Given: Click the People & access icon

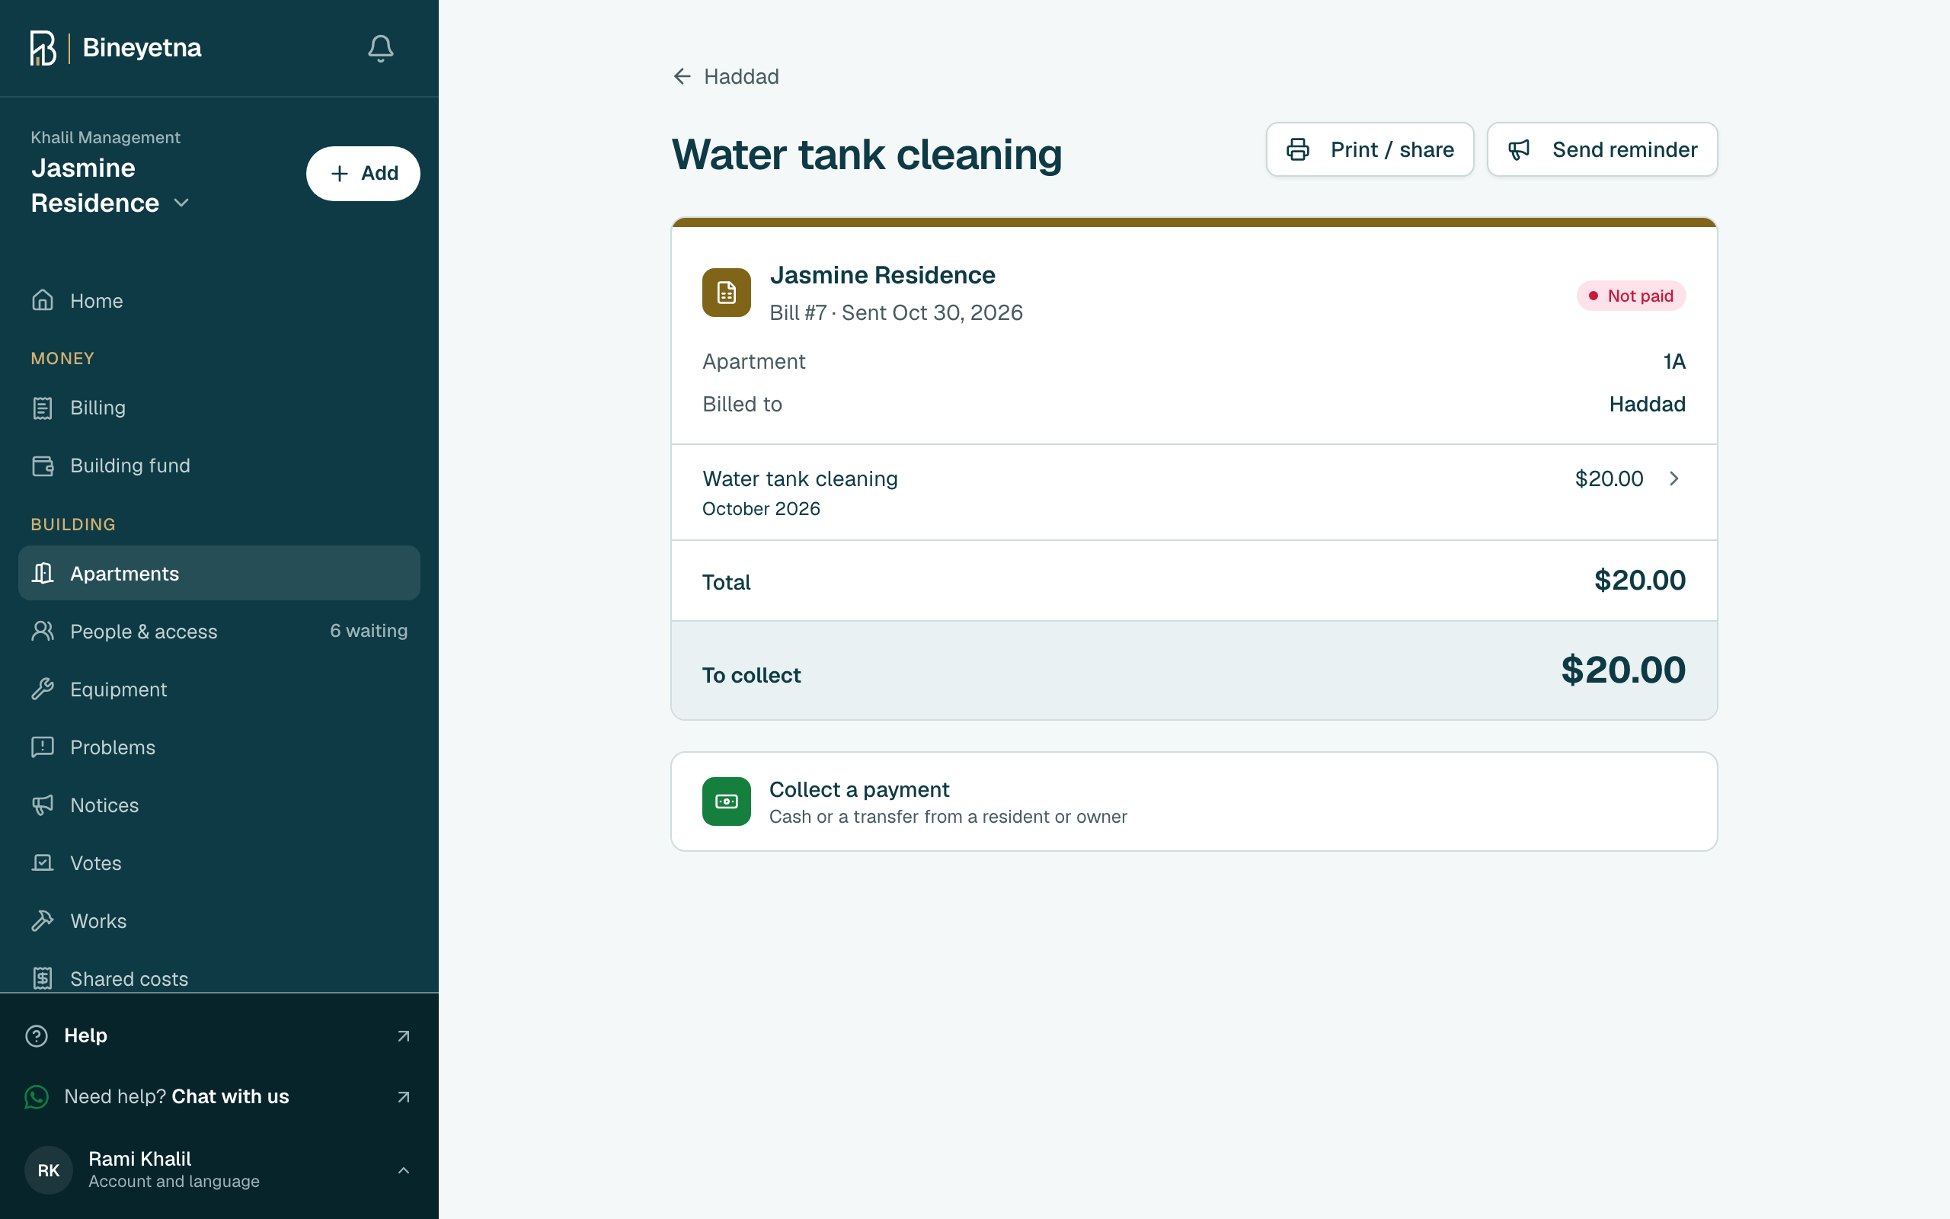Looking at the screenshot, I should (43, 632).
